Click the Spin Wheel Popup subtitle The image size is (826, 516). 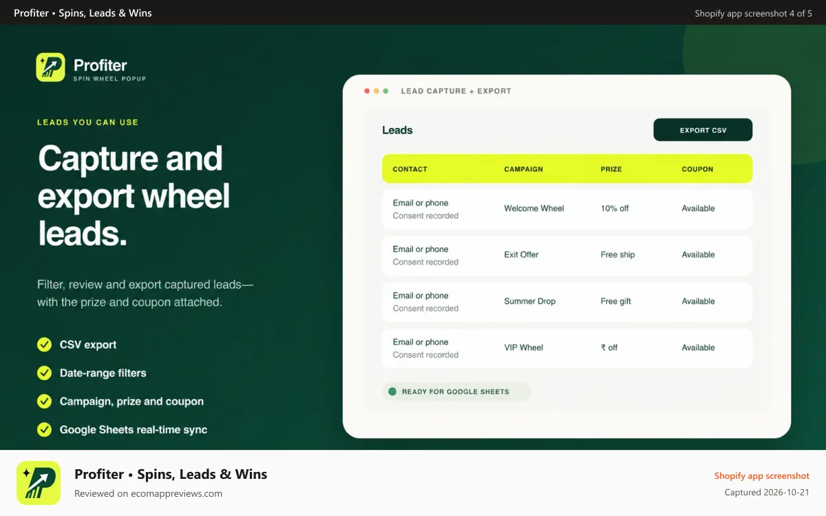click(x=109, y=79)
